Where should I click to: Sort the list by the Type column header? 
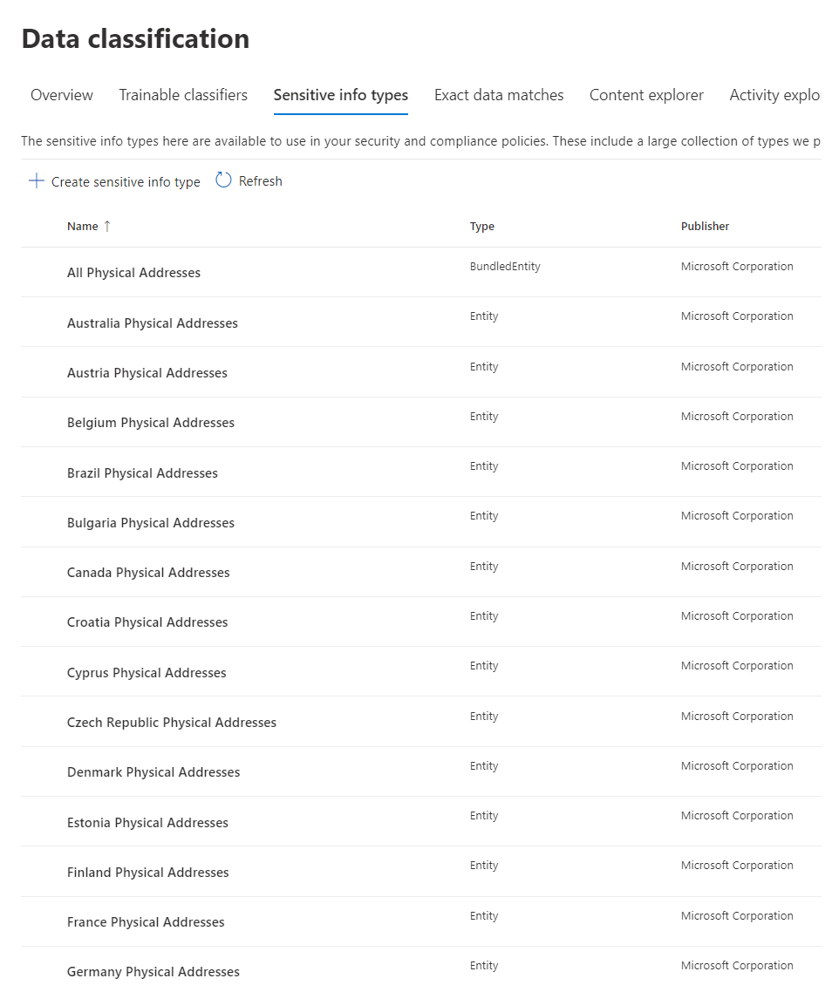click(481, 227)
